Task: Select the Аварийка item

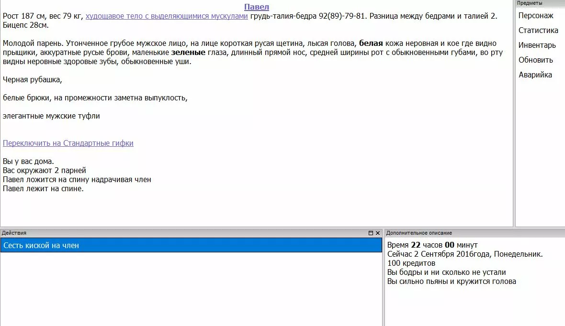Action: pos(535,75)
